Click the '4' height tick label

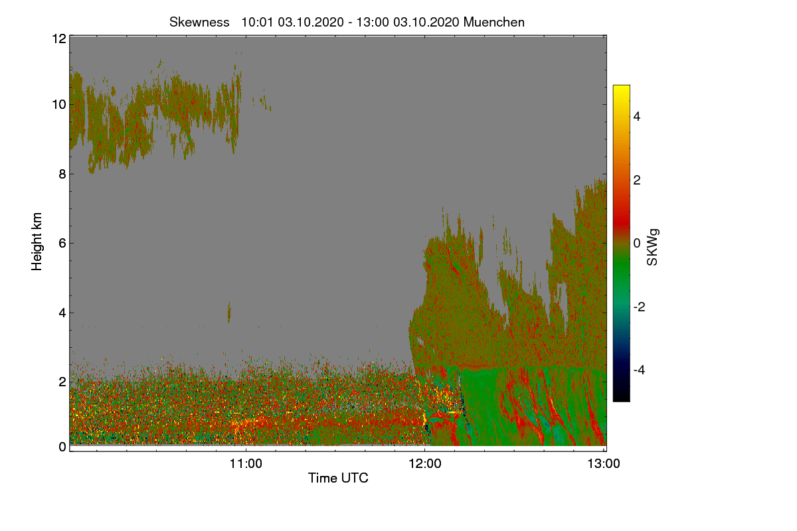62,312
